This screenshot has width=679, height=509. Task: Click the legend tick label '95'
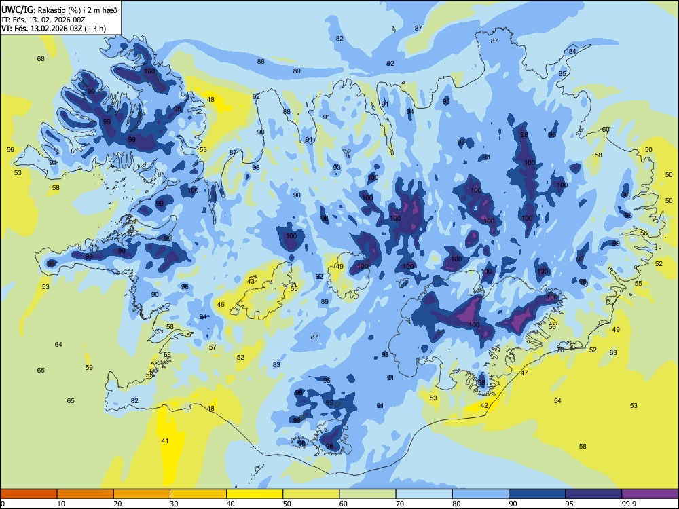click(x=569, y=504)
